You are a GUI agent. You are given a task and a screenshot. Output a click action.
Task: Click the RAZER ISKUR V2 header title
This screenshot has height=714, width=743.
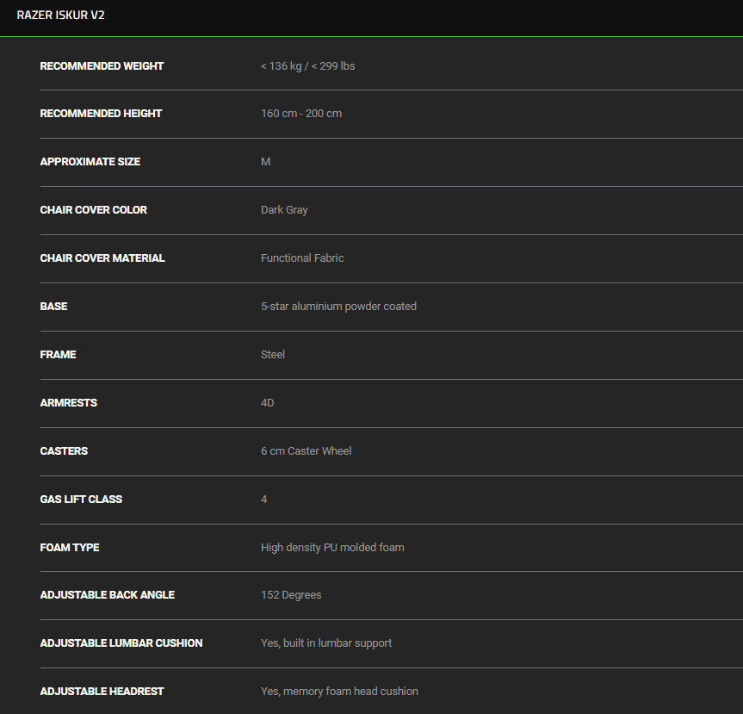tap(60, 16)
